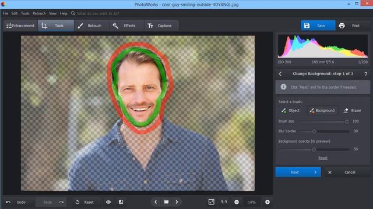Adjust the Blur border slider handle
Image resolution: width=373 pixels, height=209 pixels.
(x=314, y=132)
